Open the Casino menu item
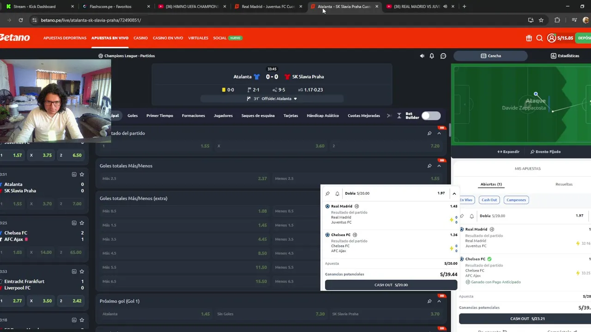The image size is (591, 332). (140, 38)
